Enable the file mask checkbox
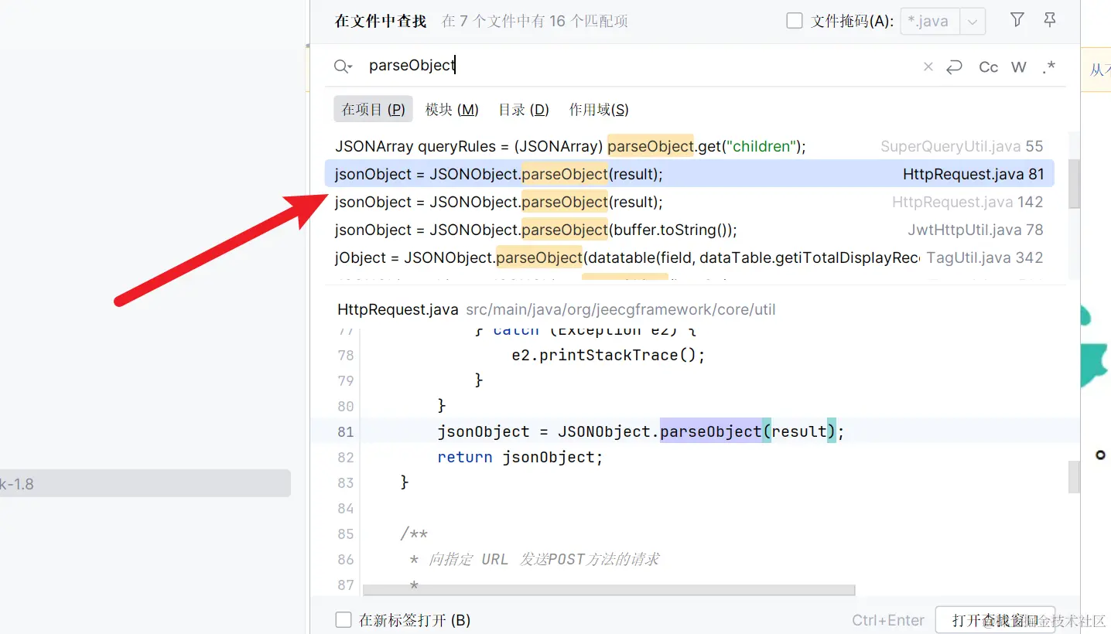The image size is (1111, 634). [795, 21]
